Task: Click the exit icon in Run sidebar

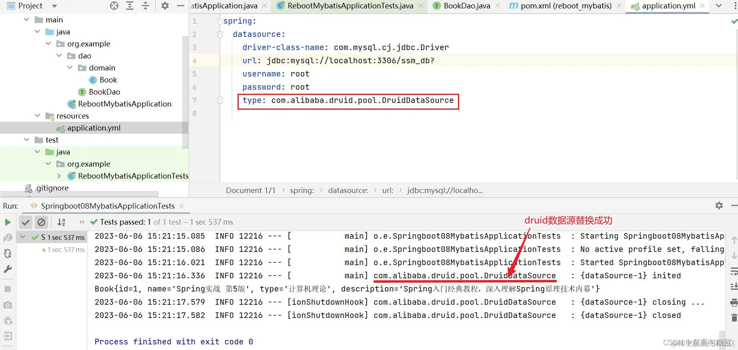Action: [8, 336]
